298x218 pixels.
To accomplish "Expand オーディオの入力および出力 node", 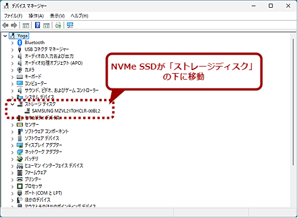I will [x=12, y=56].
